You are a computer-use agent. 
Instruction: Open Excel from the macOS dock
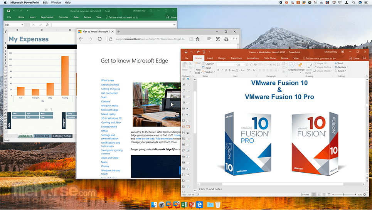(x=184, y=204)
